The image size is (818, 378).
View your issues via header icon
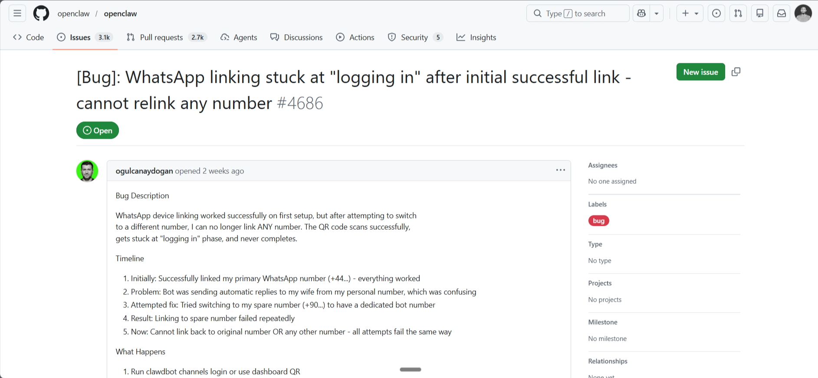coord(716,13)
